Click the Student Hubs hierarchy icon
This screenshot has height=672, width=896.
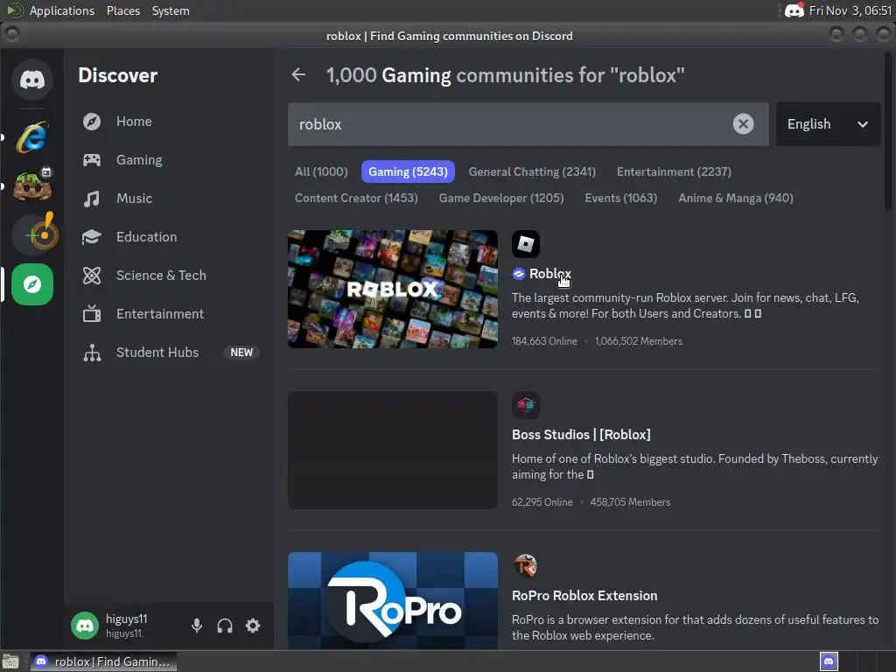[91, 353]
